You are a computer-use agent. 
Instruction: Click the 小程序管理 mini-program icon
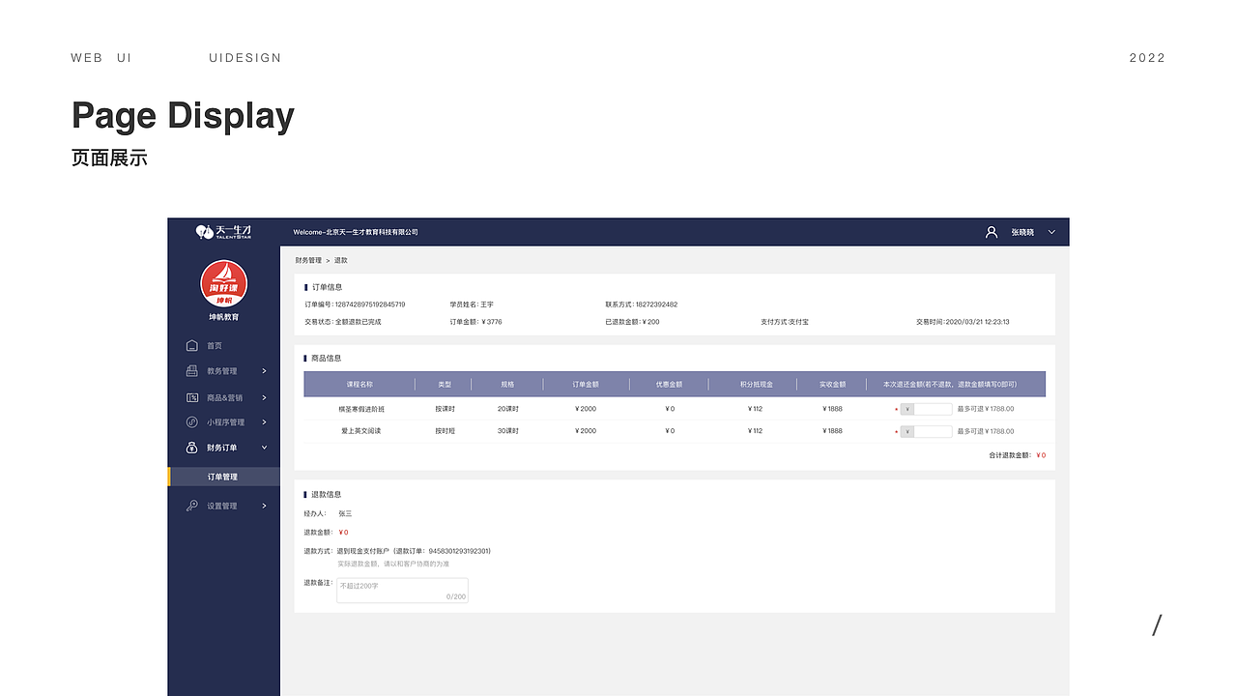(191, 422)
